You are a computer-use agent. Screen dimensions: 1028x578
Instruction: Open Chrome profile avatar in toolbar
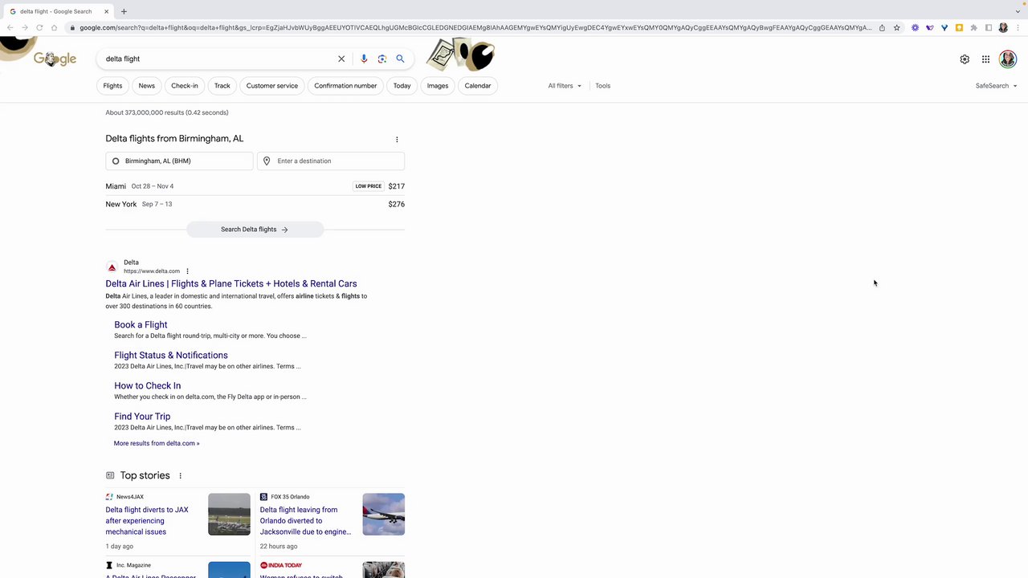(x=1003, y=27)
